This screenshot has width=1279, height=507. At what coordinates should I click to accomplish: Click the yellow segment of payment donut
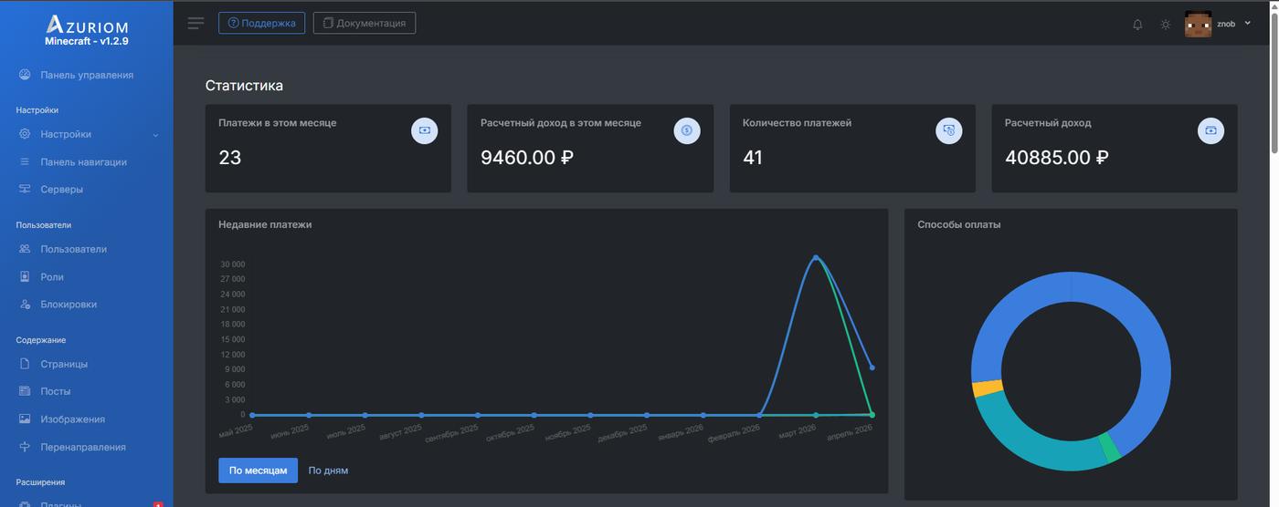point(988,388)
